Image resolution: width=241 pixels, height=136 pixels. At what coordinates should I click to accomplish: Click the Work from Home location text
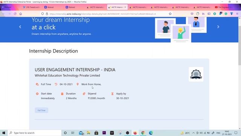(x=91, y=84)
